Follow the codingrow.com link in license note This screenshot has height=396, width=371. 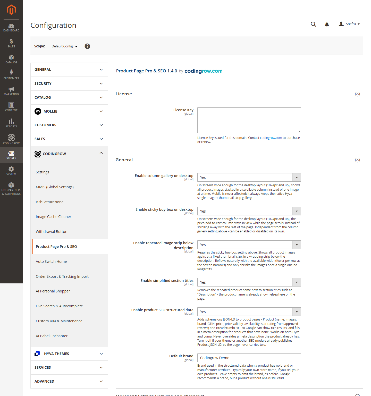point(271,138)
